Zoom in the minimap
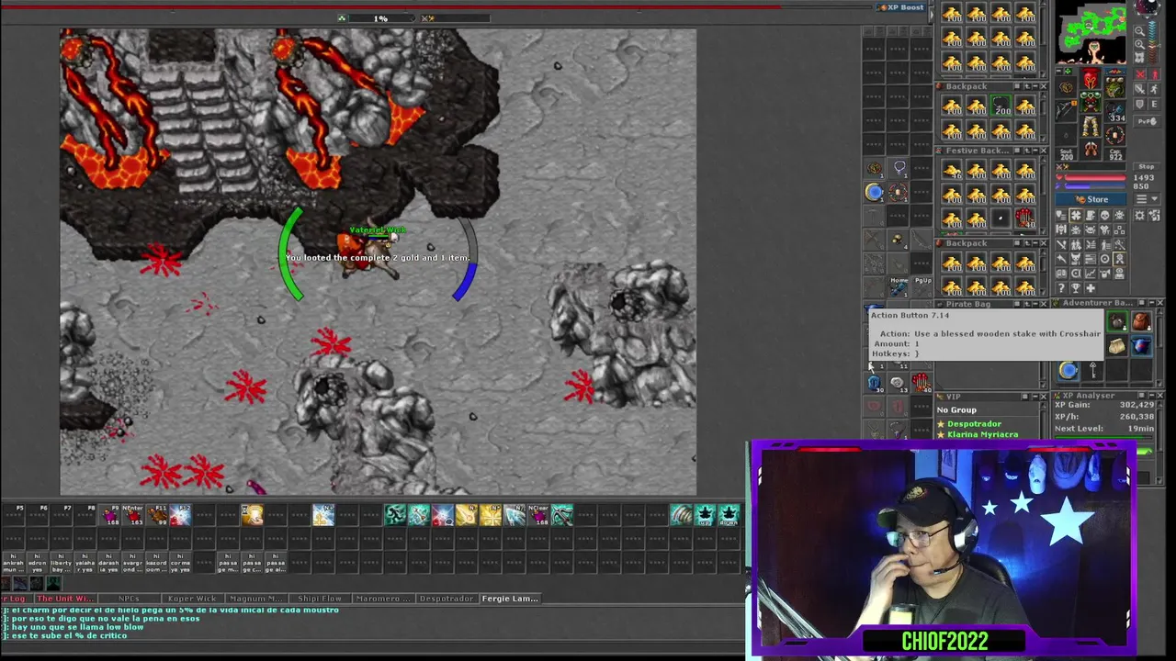The image size is (1176, 661). click(1139, 44)
